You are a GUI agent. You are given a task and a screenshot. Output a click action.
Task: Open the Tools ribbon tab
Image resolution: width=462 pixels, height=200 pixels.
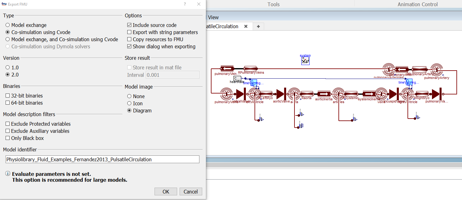(273, 4)
